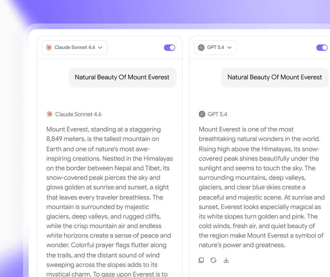Turn off the GPT 5.4 panel toggle
The height and width of the screenshot is (277, 330).
(322, 48)
